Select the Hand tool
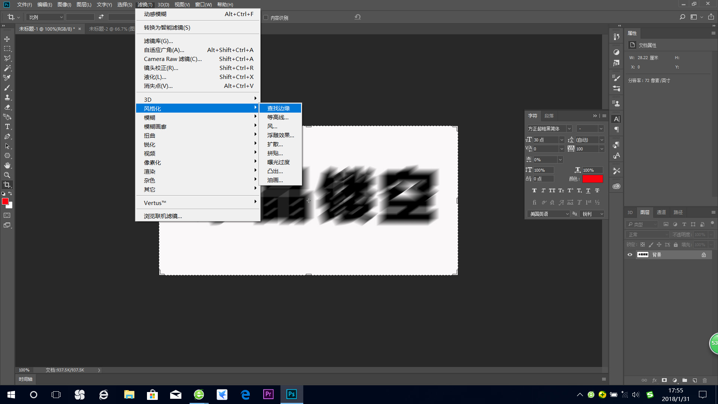 point(7,165)
